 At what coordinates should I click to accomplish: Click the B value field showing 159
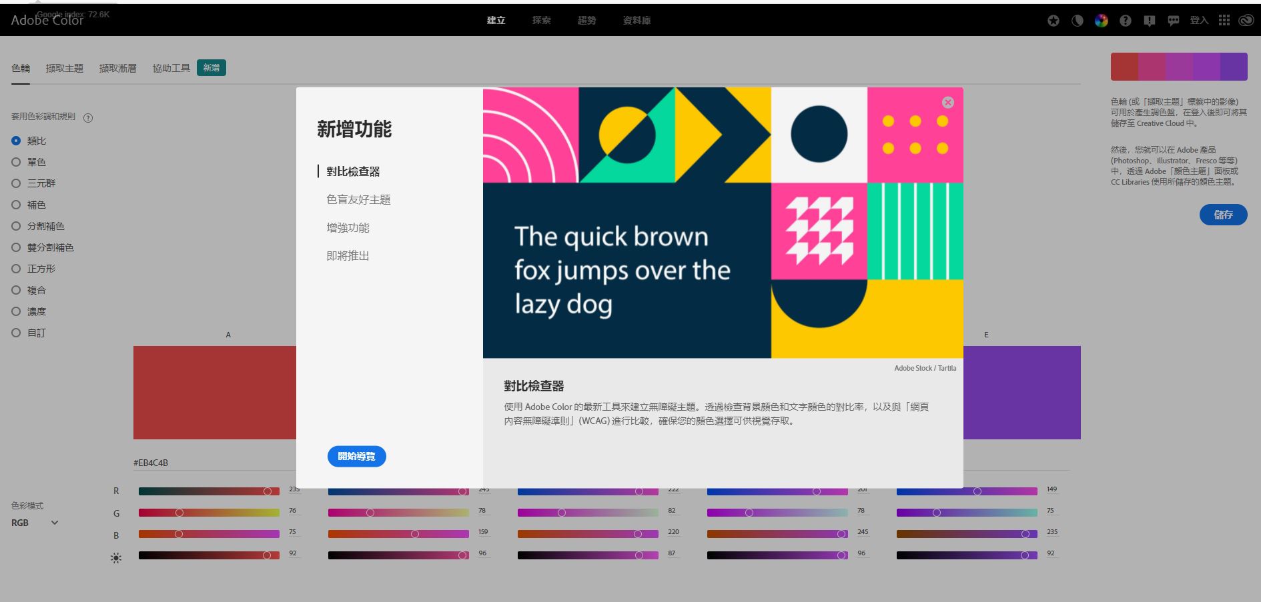coord(484,532)
